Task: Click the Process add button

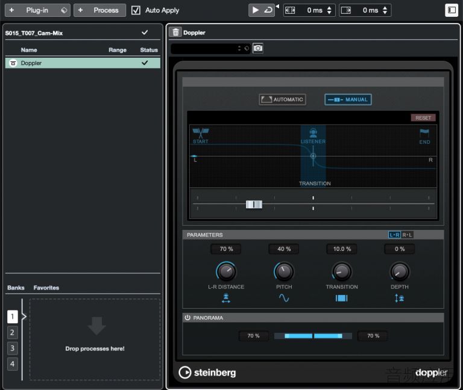Action: coord(100,10)
